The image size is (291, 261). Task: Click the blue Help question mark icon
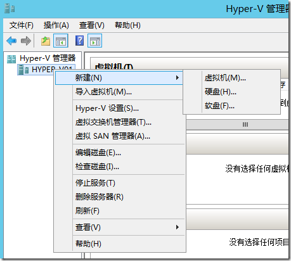79,41
